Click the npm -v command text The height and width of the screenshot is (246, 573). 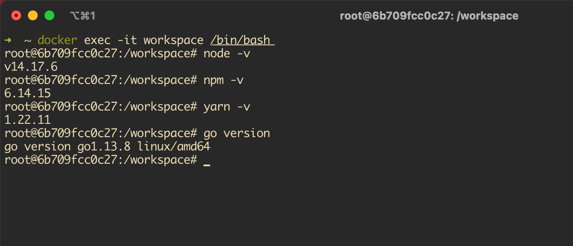click(x=224, y=80)
